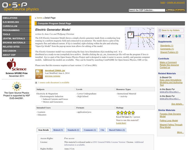Open Tools in the left navigation
The width and height of the screenshot is (188, 150).
[x=17, y=34]
